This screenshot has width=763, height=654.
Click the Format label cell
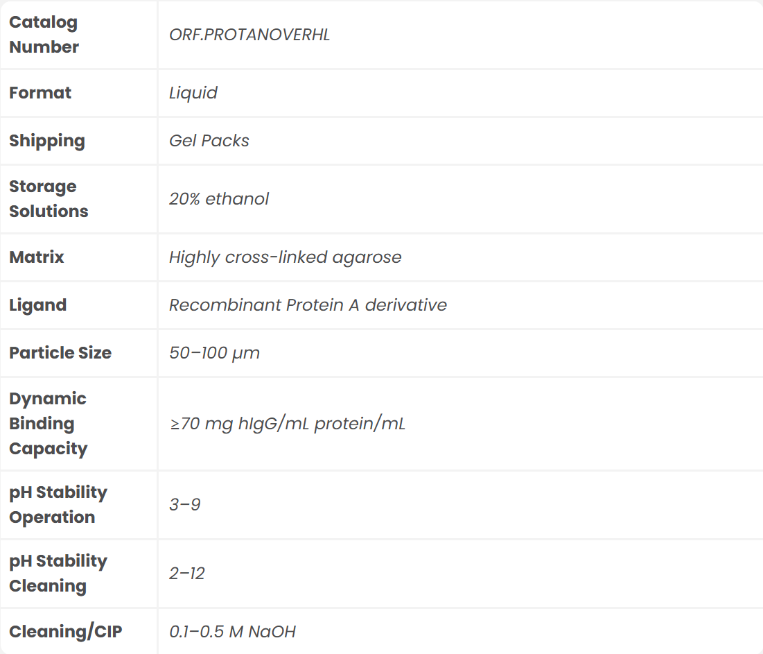[40, 93]
